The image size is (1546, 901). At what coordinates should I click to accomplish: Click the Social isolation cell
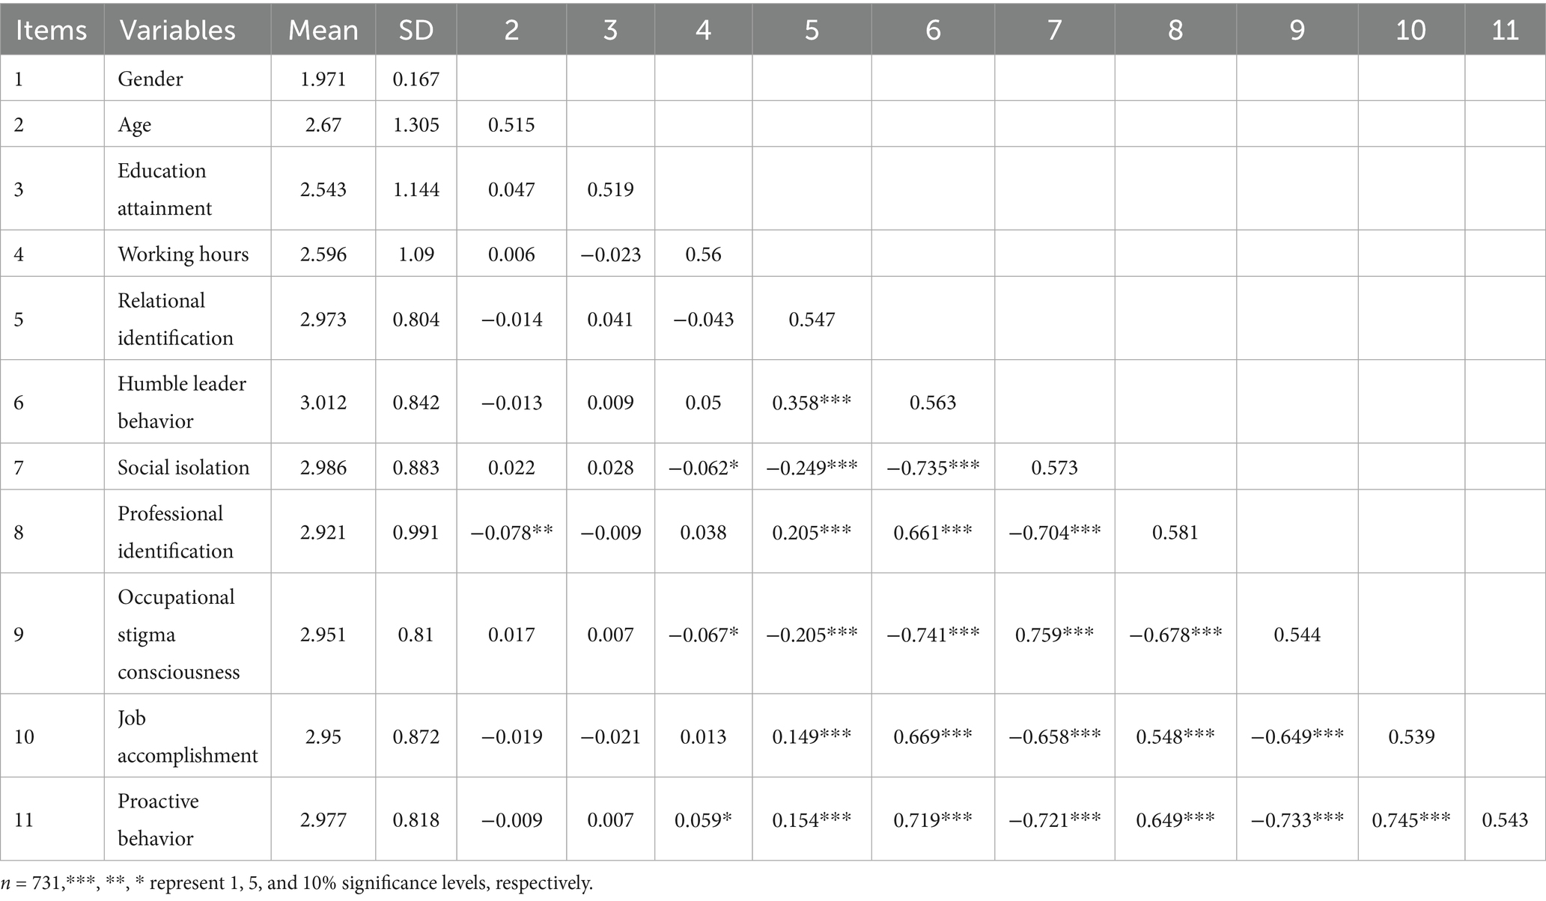pos(183,468)
